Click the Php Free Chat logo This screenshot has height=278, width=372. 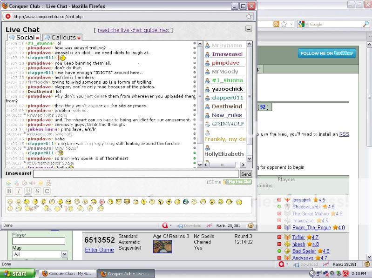237,182
